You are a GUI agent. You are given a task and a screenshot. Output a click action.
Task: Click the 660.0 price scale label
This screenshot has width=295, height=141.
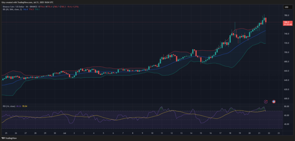[x=287, y=71]
